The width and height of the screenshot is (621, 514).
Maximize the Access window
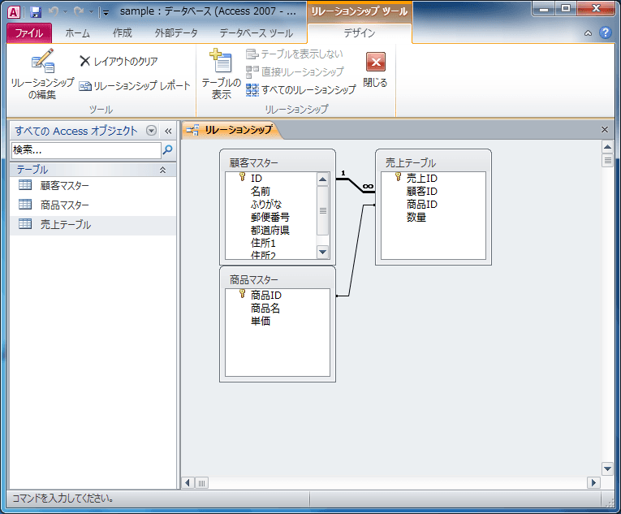[566, 9]
